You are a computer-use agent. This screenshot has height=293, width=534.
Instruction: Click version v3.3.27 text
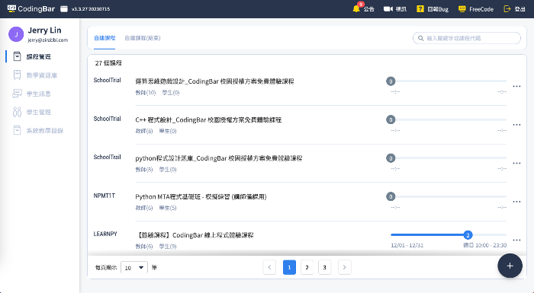91,9
